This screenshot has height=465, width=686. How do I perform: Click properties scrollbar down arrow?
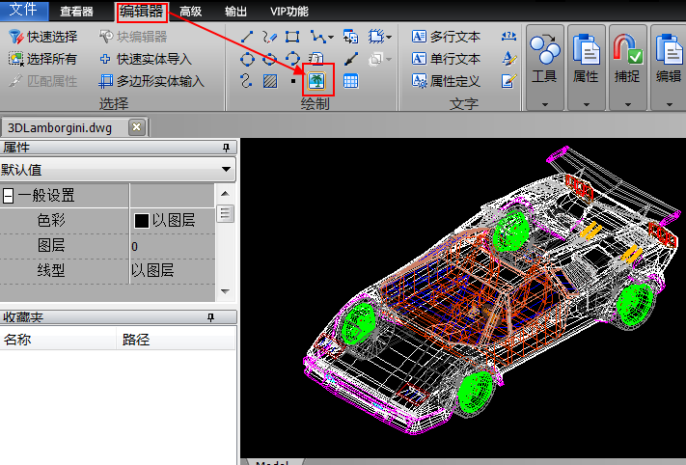(x=226, y=291)
